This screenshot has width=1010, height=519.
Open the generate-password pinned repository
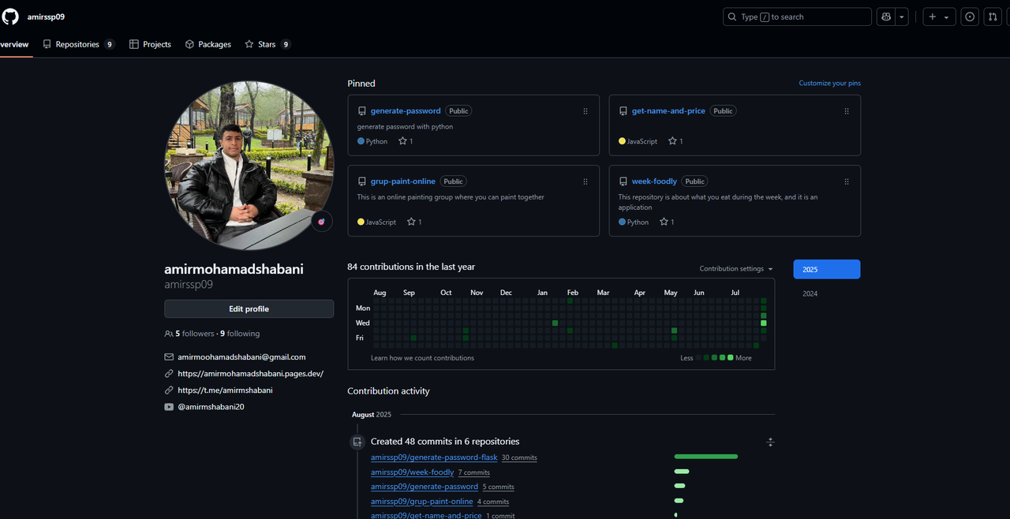[x=406, y=111]
